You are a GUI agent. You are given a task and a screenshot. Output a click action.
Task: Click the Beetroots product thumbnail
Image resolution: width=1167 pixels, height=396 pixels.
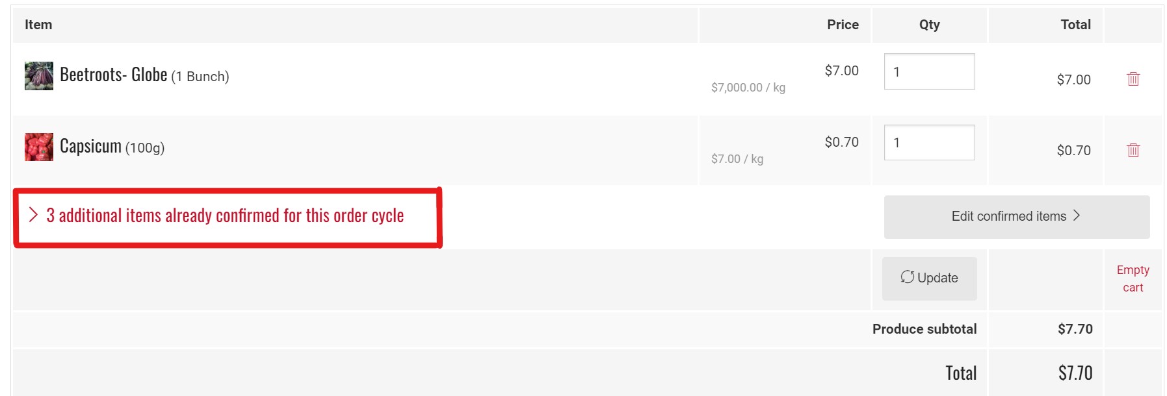tap(39, 76)
